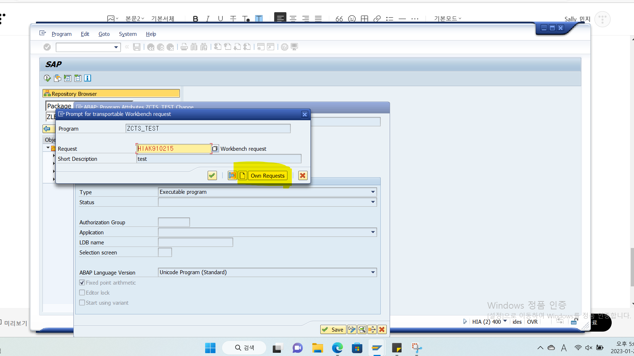Viewport: 634px width, 356px height.
Task: Open the Status dropdown
Action: [373, 202]
